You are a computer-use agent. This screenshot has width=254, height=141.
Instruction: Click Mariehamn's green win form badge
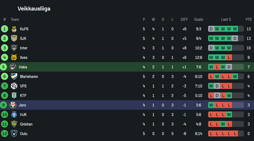(235, 77)
